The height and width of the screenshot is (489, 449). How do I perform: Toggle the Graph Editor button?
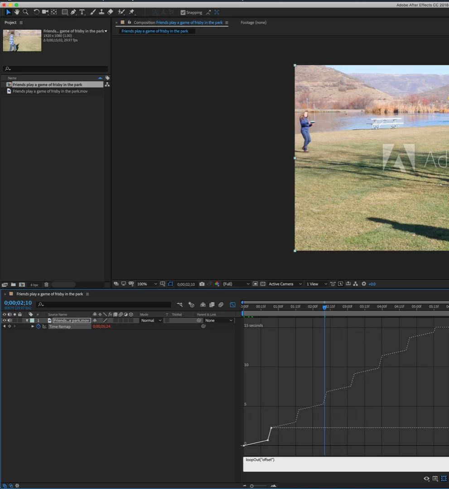coord(232,305)
